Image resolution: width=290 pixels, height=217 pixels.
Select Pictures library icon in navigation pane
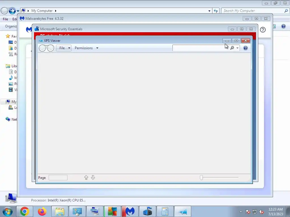[11, 84]
